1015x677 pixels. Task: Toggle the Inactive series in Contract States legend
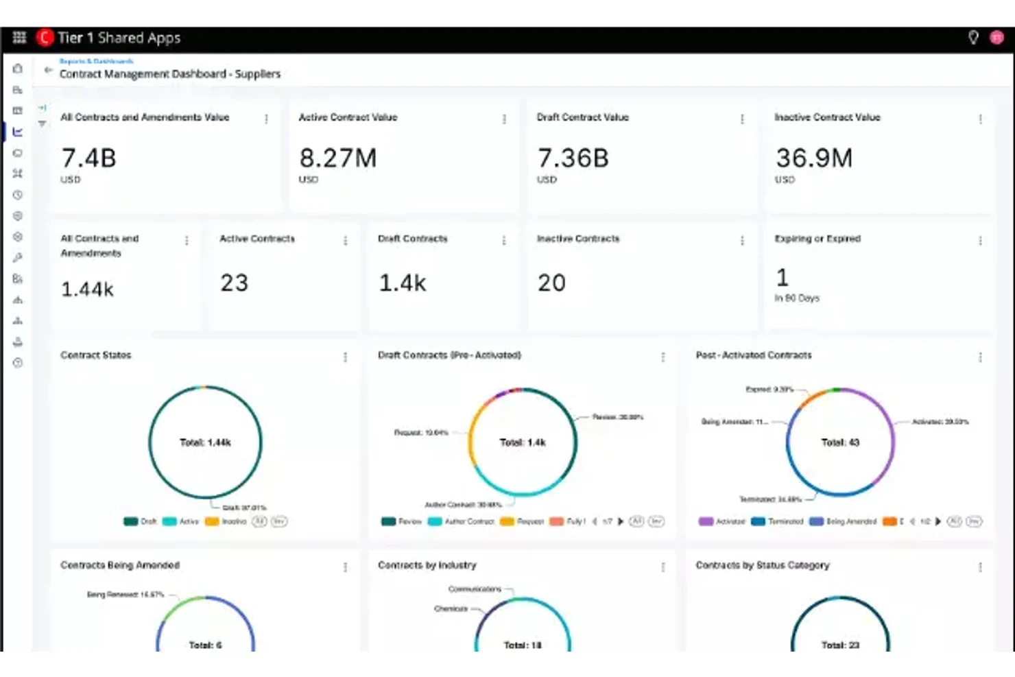pyautogui.click(x=226, y=521)
